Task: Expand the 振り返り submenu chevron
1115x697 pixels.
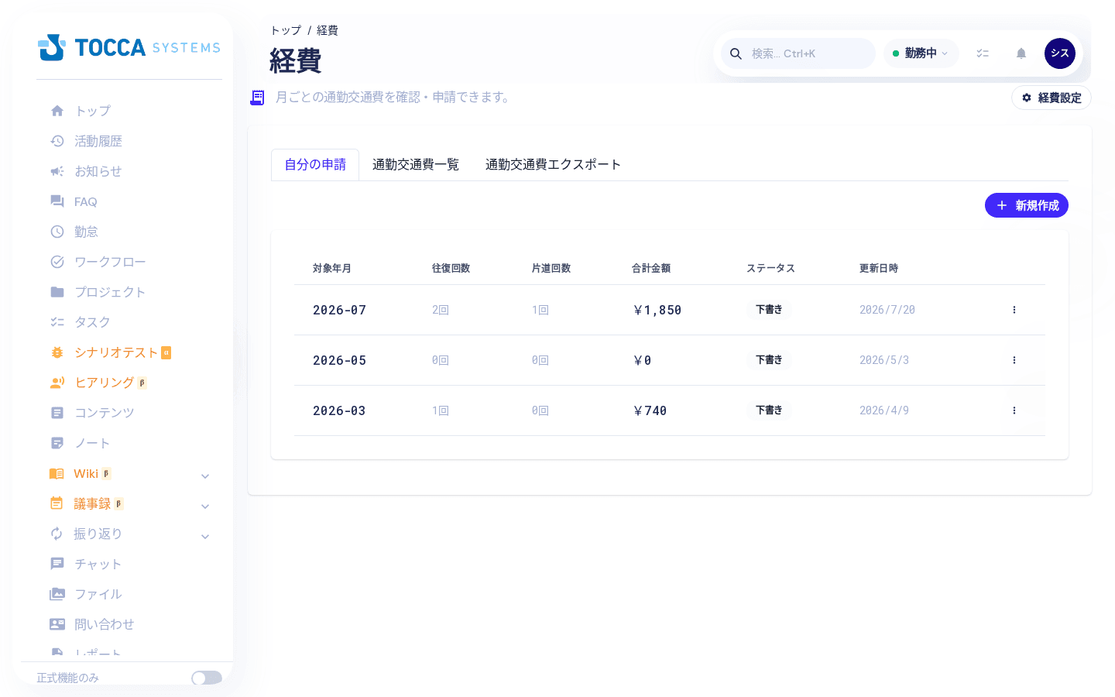Action: pos(205,536)
